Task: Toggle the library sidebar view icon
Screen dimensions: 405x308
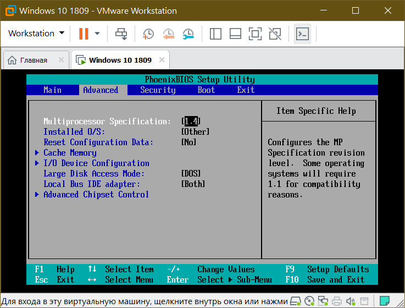Action: 215,34
